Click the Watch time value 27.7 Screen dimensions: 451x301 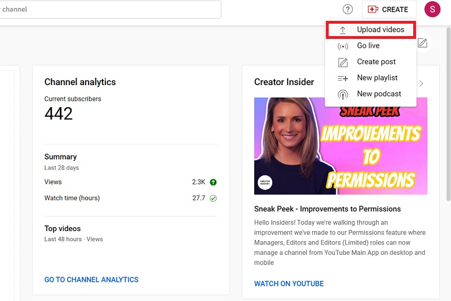(x=199, y=198)
